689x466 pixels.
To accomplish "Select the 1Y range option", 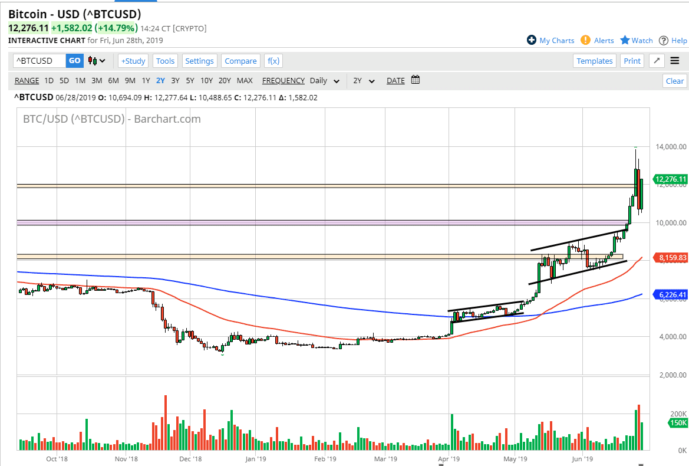I will [x=146, y=81].
